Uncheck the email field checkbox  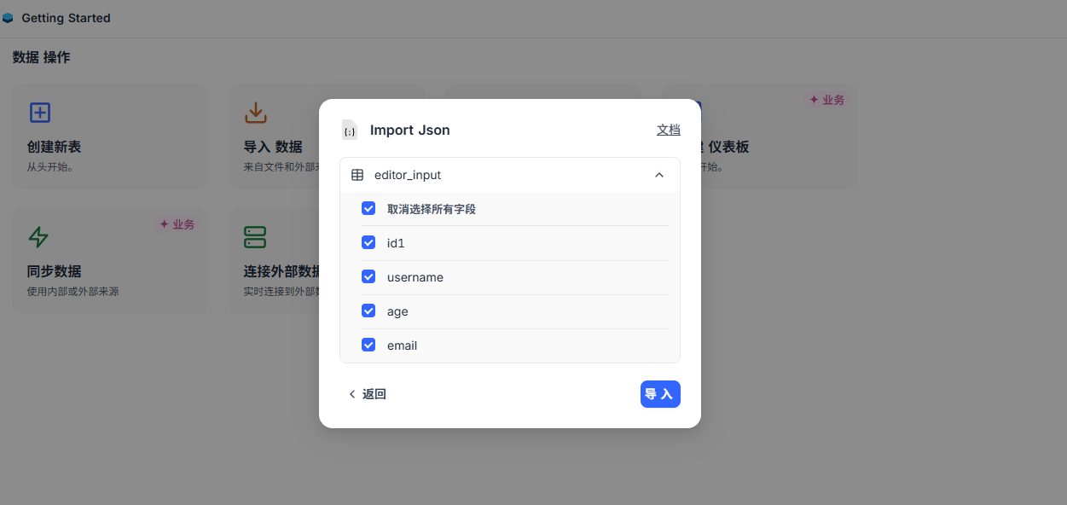click(x=368, y=345)
